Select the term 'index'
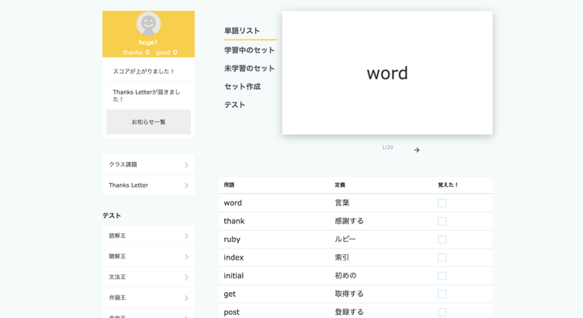The width and height of the screenshot is (583, 318). pyautogui.click(x=233, y=257)
